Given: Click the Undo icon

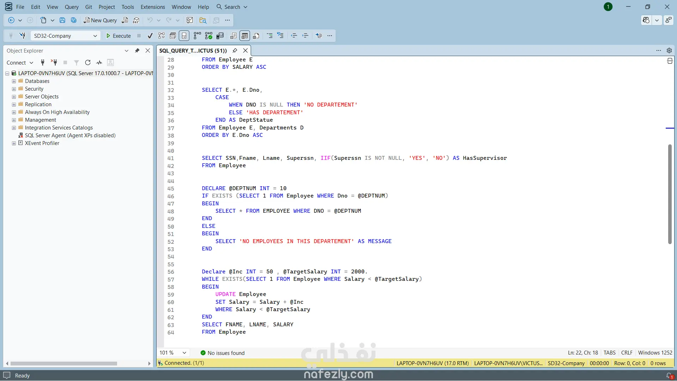Looking at the screenshot, I should (150, 20).
